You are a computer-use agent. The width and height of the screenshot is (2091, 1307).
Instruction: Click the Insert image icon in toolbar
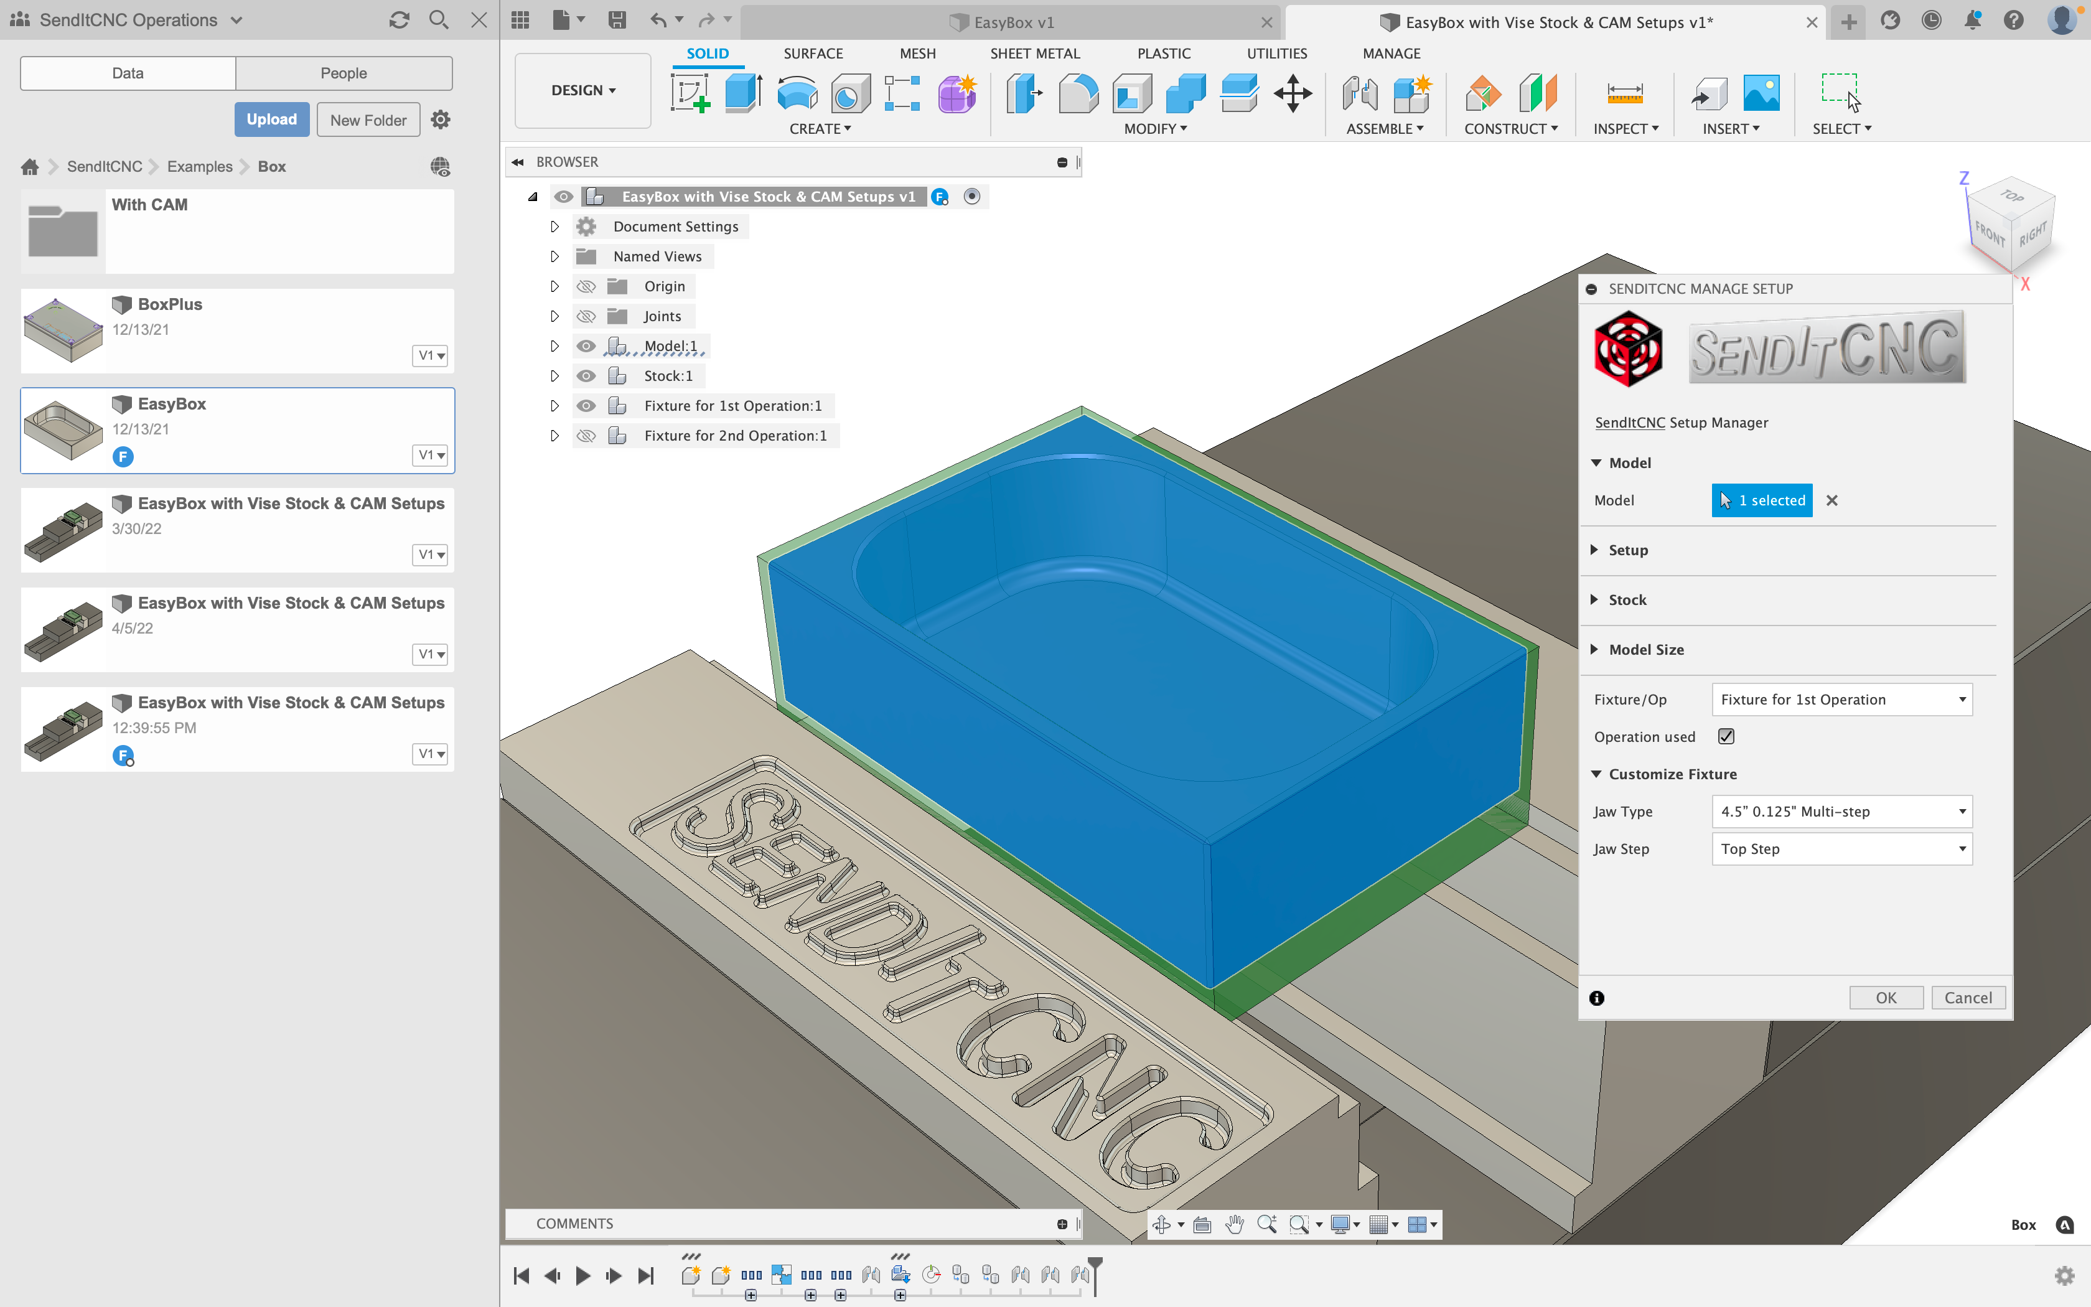(x=1761, y=93)
